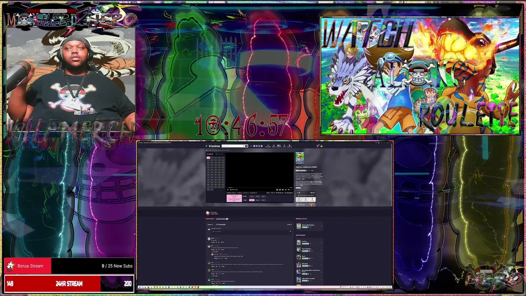Add Bleach to list via plus icon
The image size is (526, 296).
322,257
